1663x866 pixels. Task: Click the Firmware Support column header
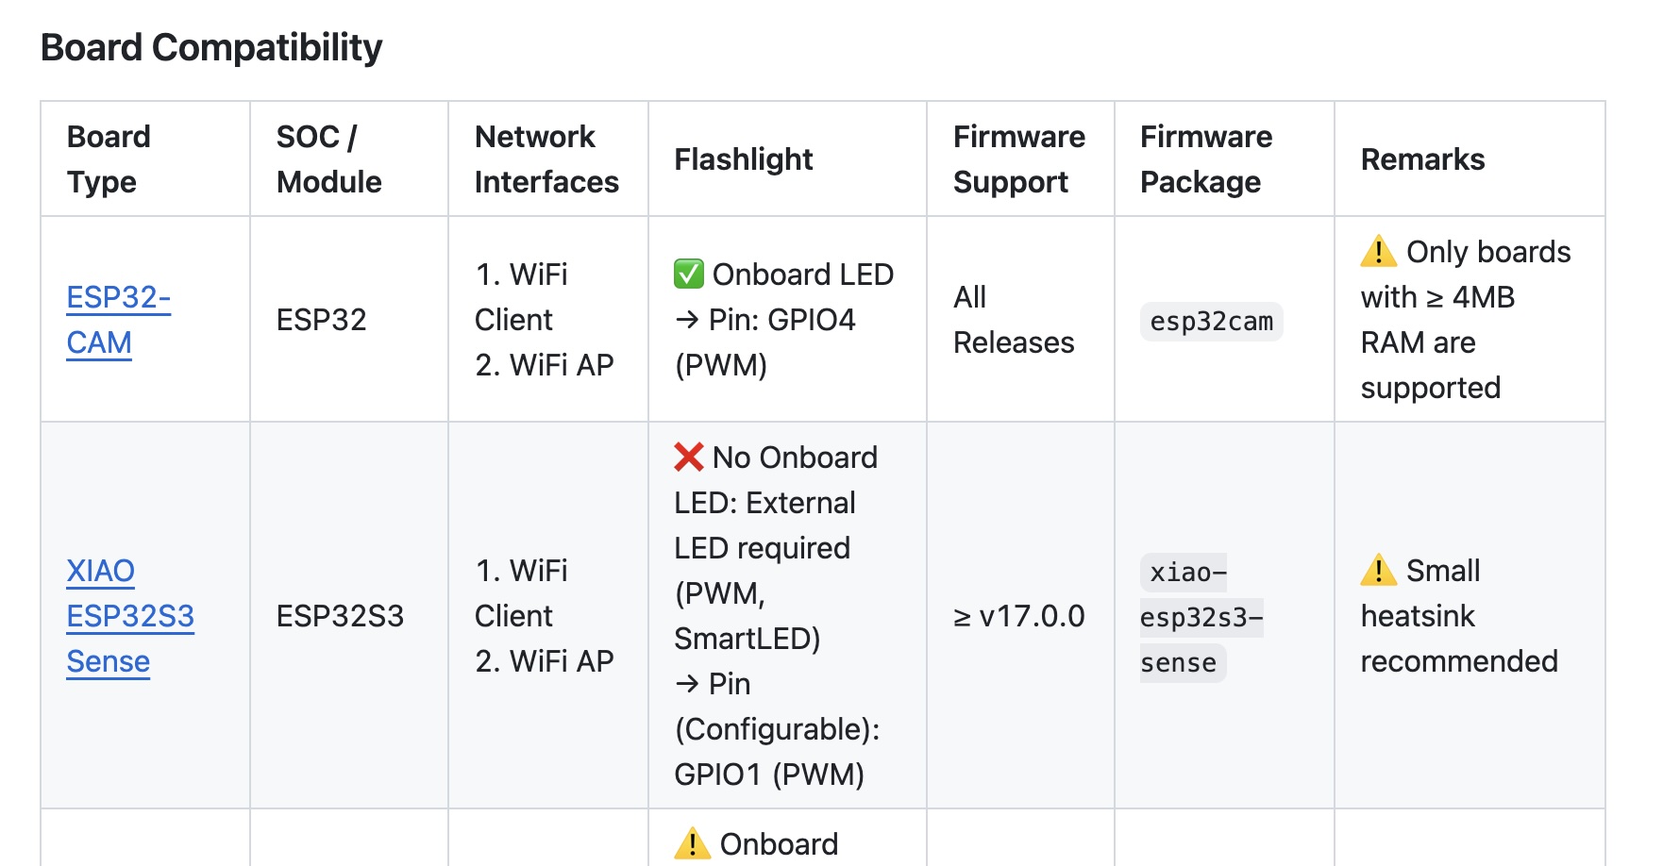point(1018,159)
